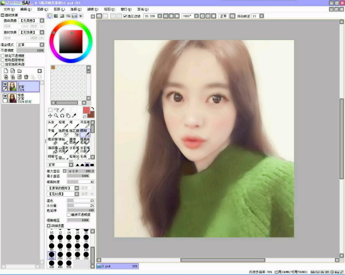Open the stabilizer value 13 dropdown
This screenshot has width=345, height=275.
tap(262, 16)
